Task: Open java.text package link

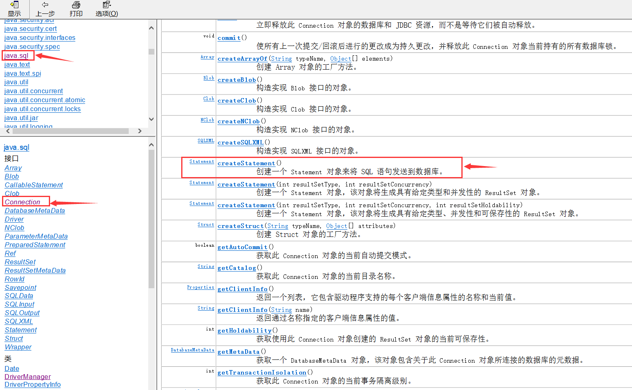Action: [x=17, y=65]
